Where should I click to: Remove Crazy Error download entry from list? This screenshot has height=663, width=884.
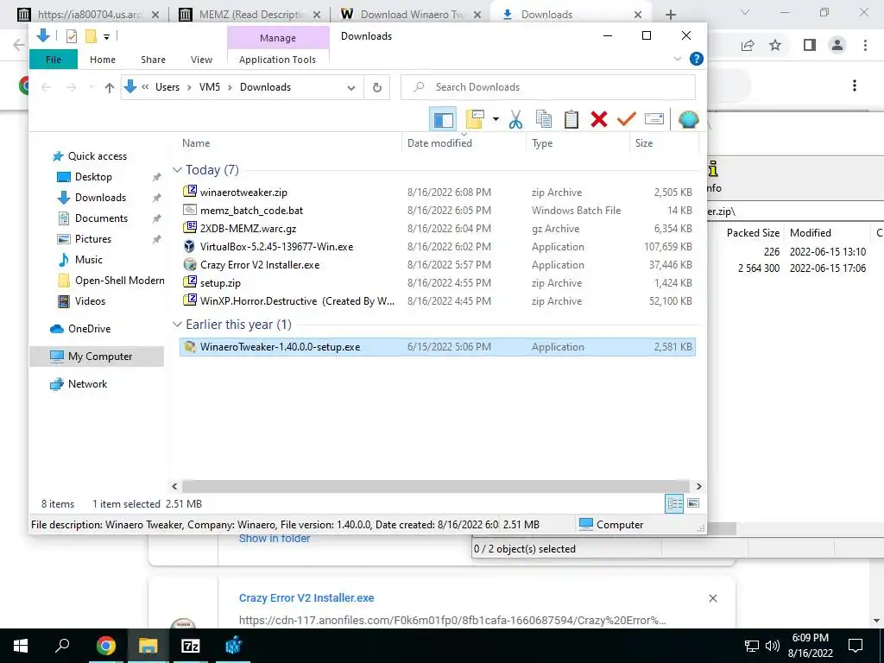click(712, 598)
